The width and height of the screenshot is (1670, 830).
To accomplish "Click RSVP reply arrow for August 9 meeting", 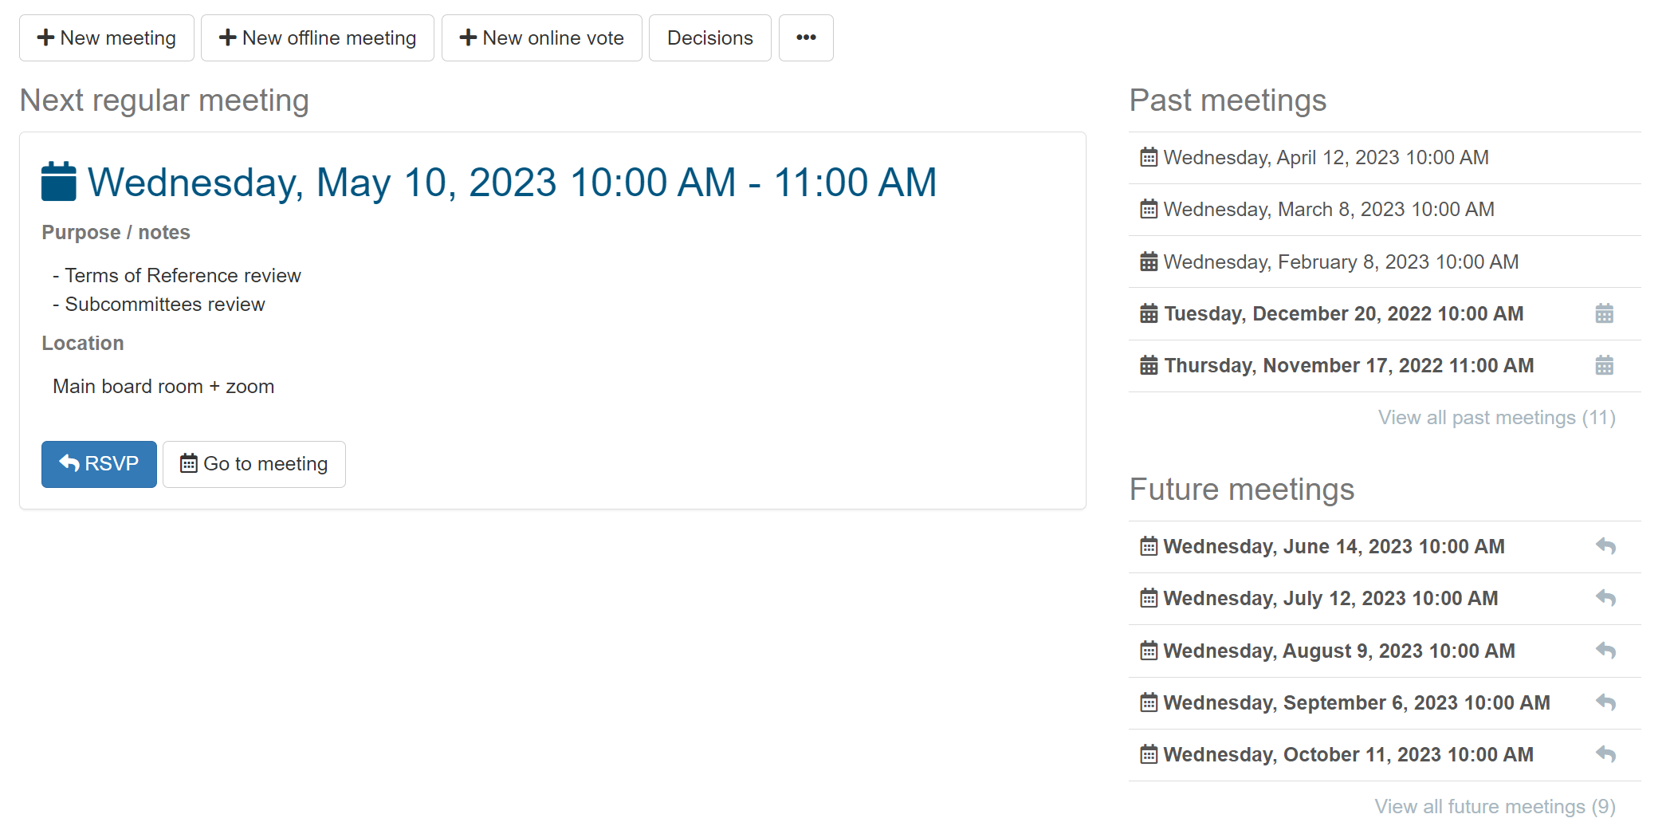I will pos(1605,651).
